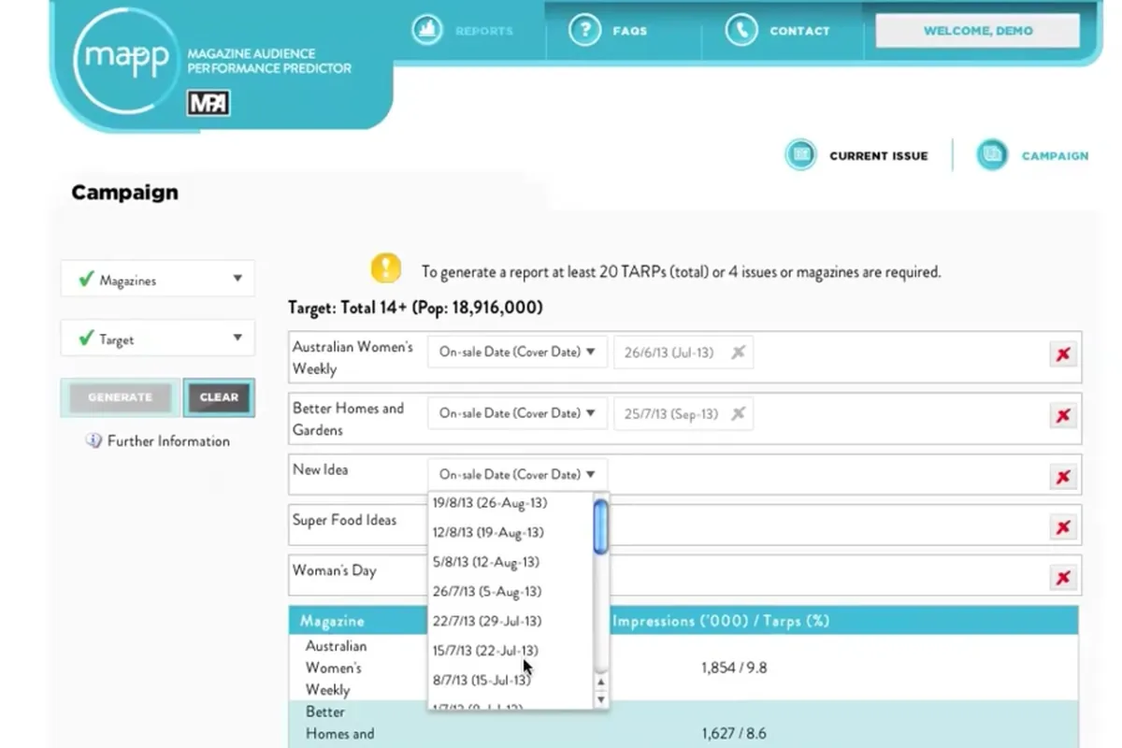Clear the 26/6/13 (Jul-13) date chip
This screenshot has width=1122, height=748.
click(738, 352)
